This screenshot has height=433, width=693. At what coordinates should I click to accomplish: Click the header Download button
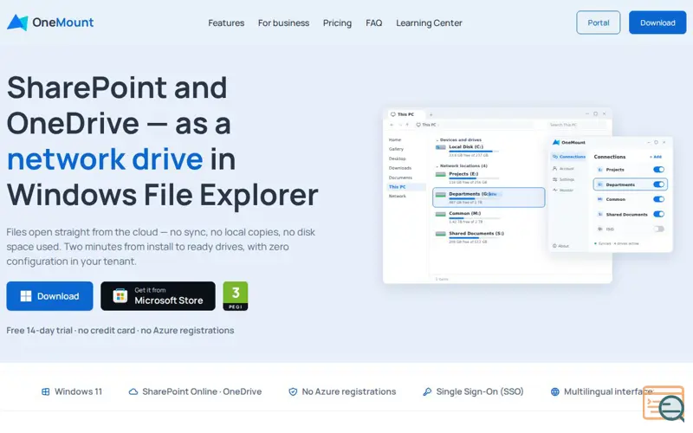[657, 23]
